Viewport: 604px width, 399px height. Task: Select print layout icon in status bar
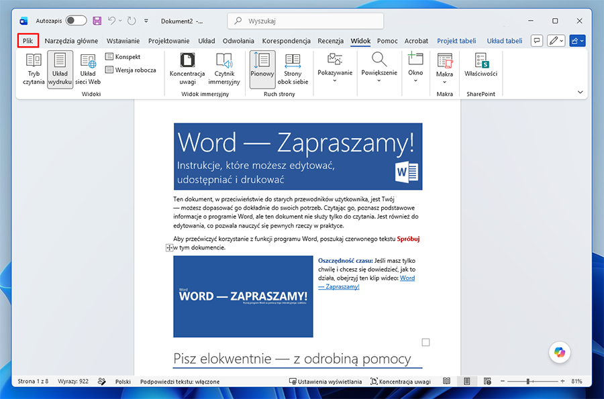point(467,382)
